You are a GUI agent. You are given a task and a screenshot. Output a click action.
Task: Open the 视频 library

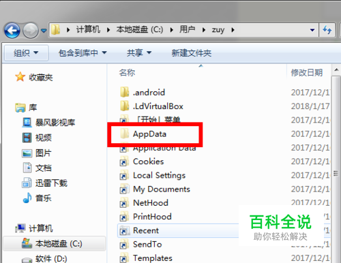pyautogui.click(x=44, y=138)
